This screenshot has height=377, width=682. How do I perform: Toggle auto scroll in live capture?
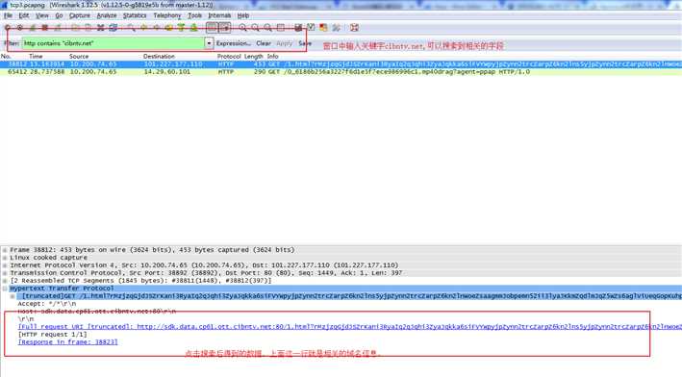[224, 27]
